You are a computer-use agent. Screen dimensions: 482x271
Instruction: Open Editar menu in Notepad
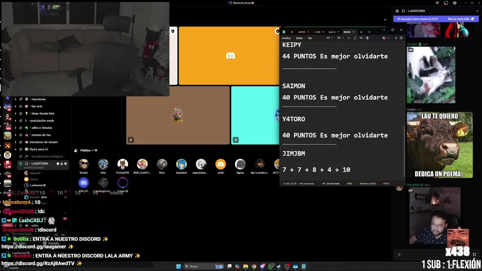[x=299, y=38]
